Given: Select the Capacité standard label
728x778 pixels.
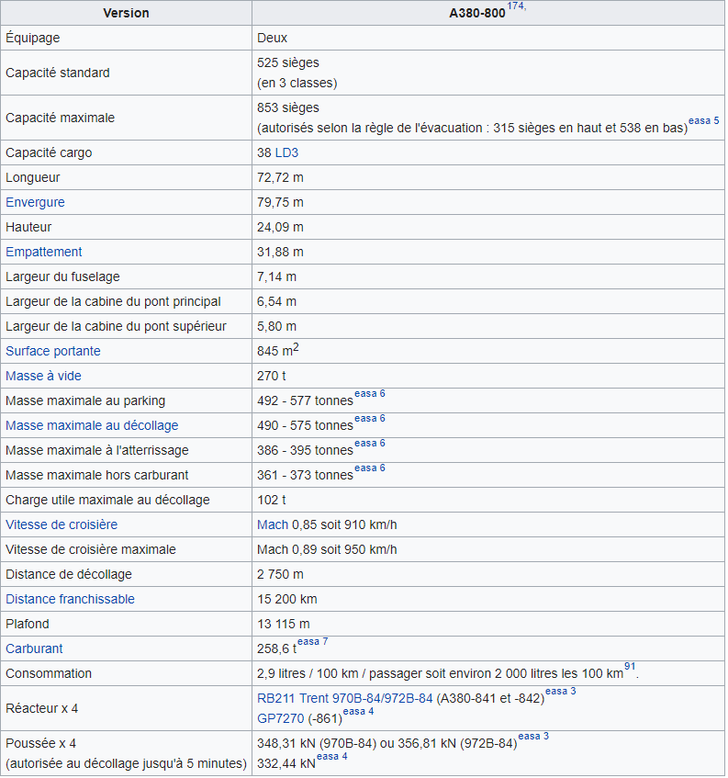Looking at the screenshot, I should pyautogui.click(x=58, y=73).
